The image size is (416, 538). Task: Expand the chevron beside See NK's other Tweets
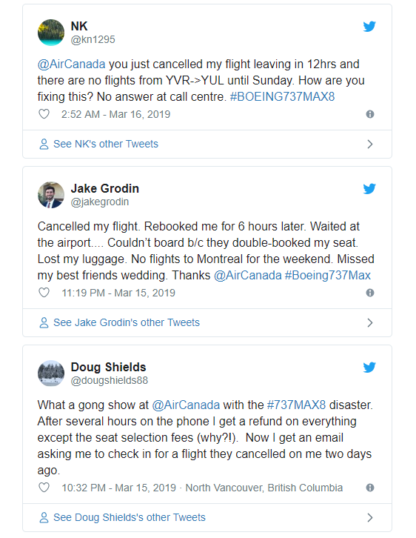pos(370,144)
